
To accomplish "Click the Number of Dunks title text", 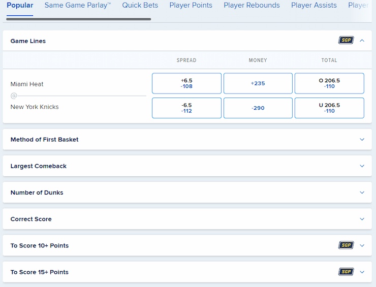I will [x=37, y=193].
